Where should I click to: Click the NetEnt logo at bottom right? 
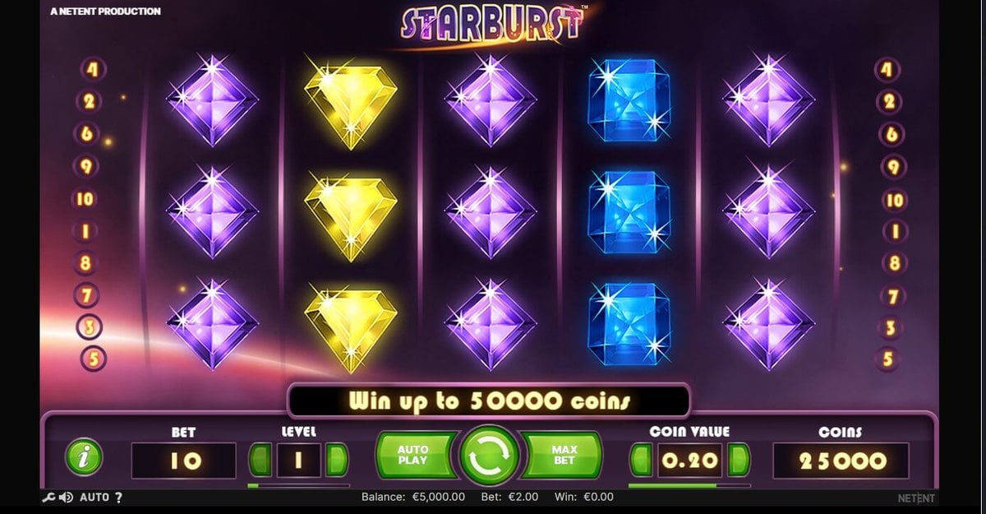[x=915, y=498]
